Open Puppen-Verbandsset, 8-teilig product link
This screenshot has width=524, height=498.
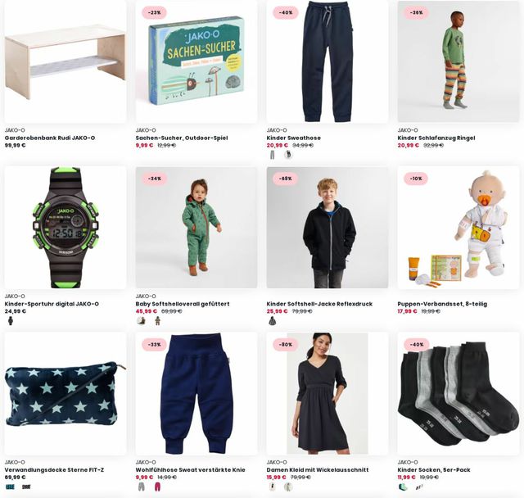pyautogui.click(x=442, y=304)
